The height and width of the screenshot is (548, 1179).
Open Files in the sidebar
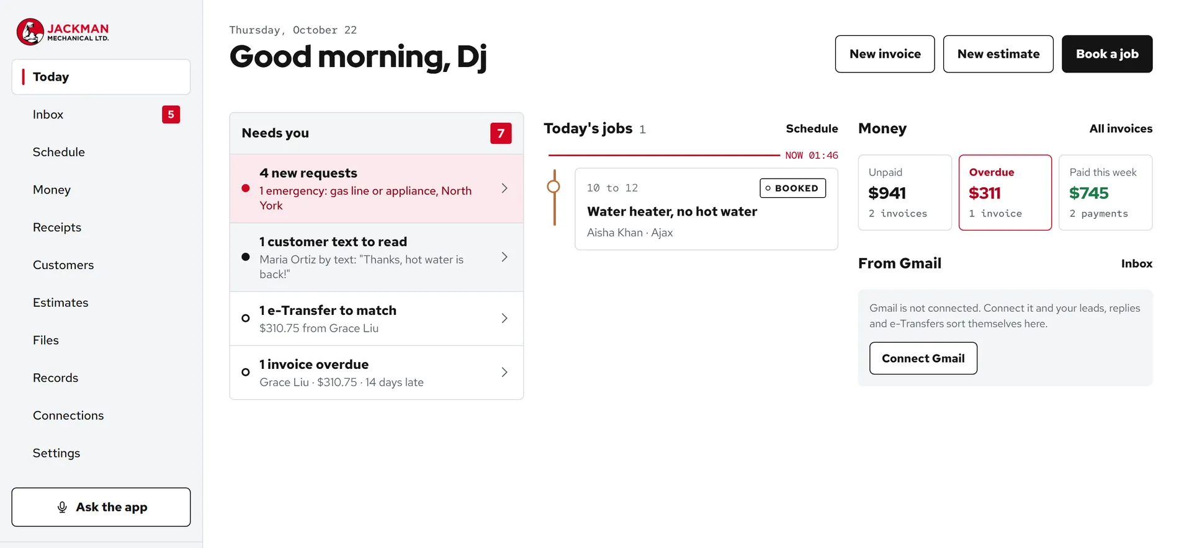(x=101, y=340)
